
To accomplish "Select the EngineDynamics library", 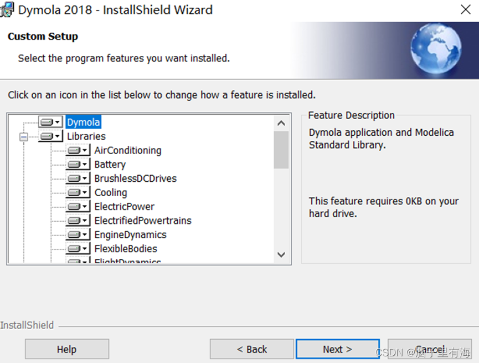I will pos(130,235).
